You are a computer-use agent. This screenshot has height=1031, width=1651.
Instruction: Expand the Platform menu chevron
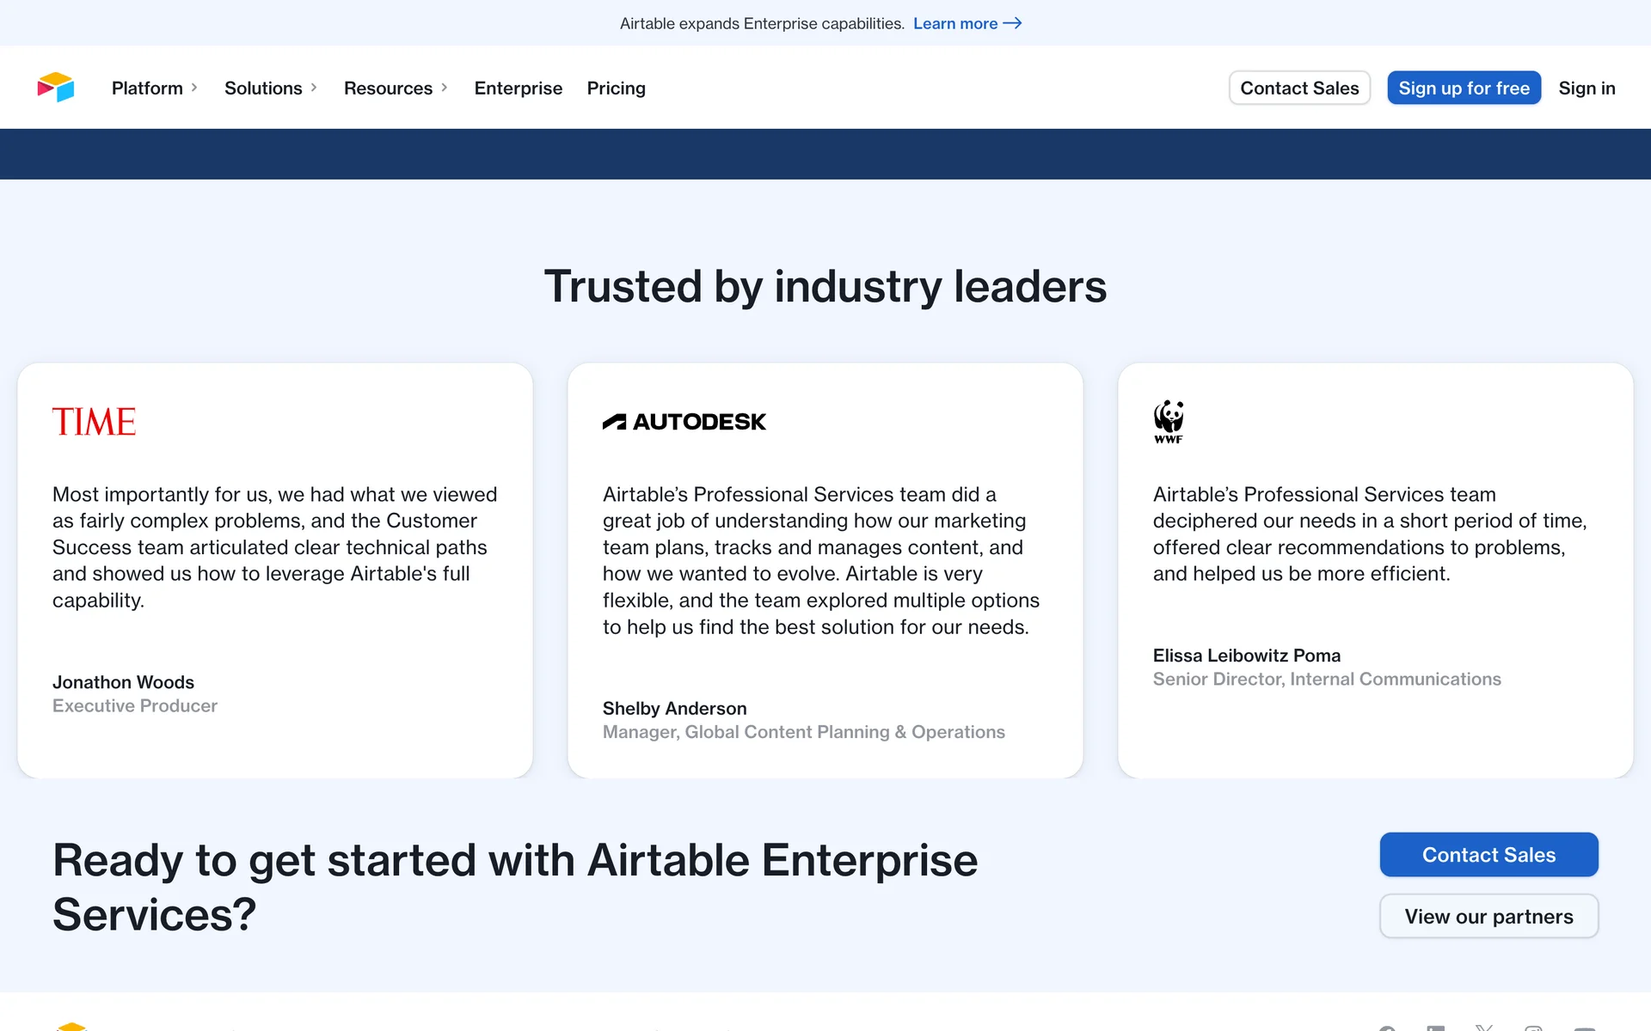coord(194,88)
